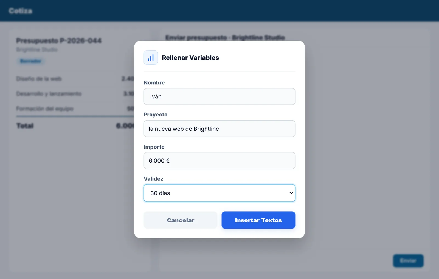Screen dimensions: 439x279
Task: Click the Borrador status badge
Action: (x=31, y=61)
